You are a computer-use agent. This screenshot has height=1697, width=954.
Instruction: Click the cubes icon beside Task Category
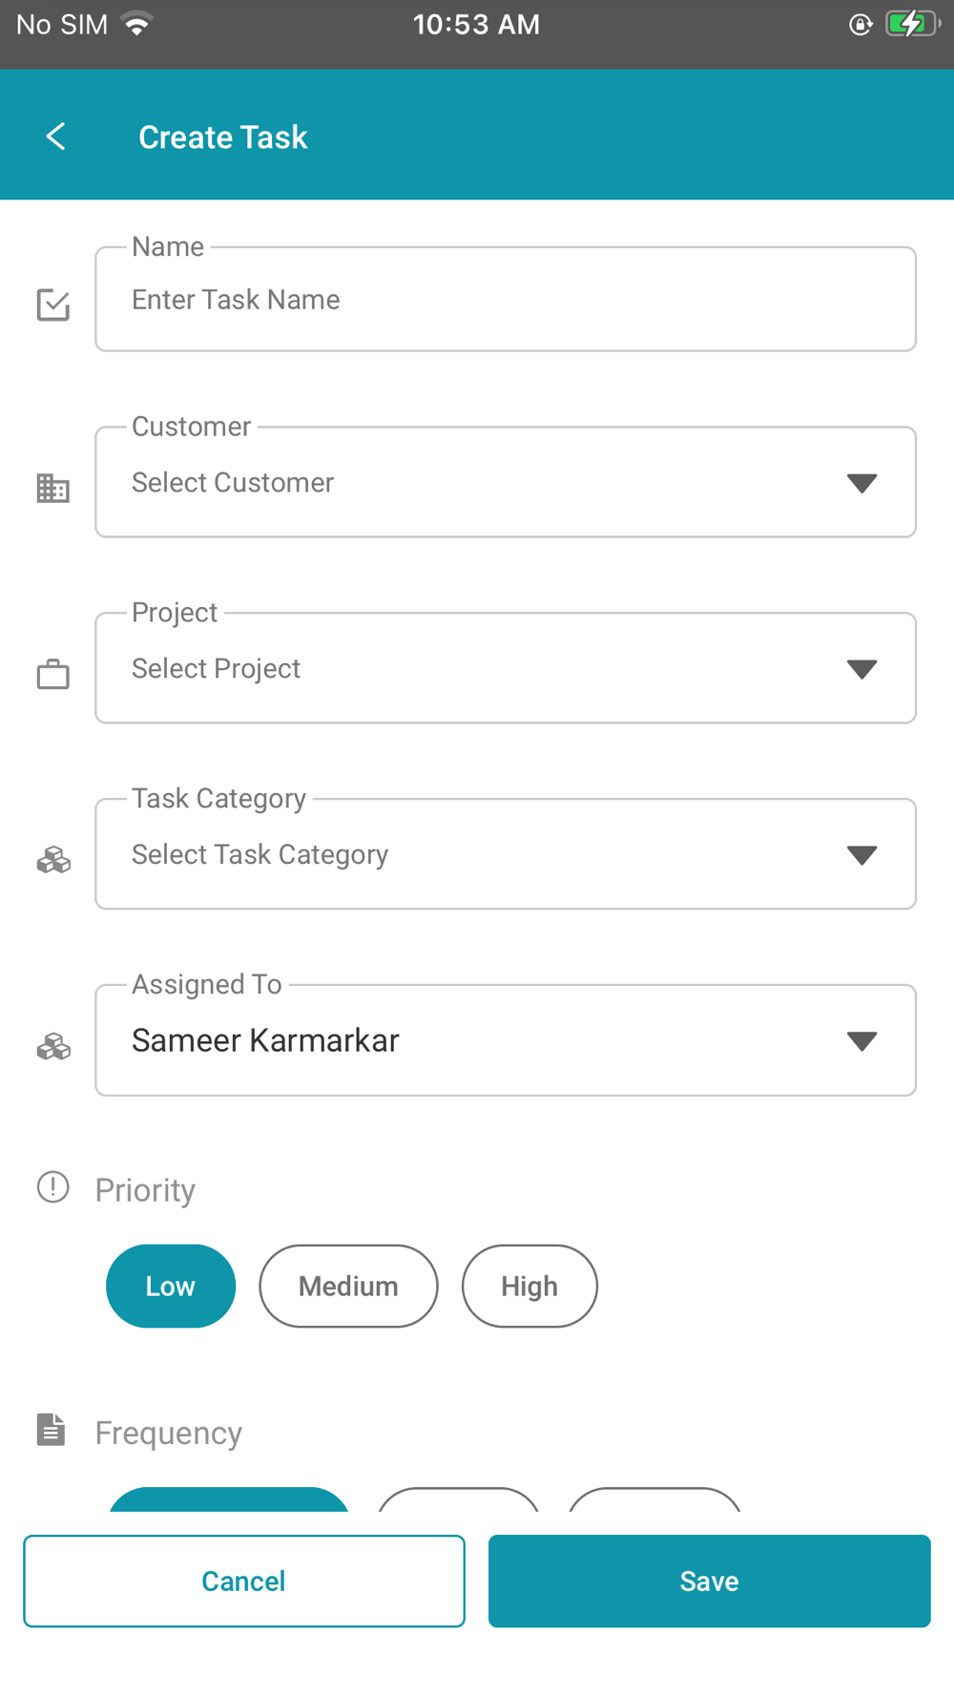[x=53, y=860]
